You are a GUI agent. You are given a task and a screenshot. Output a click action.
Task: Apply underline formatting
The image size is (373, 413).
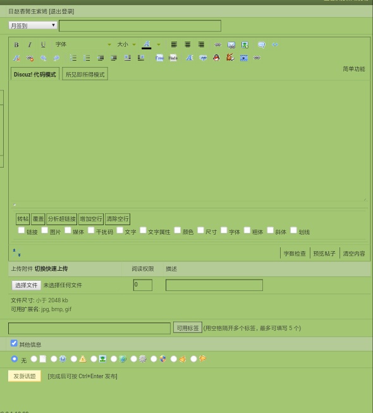43,44
